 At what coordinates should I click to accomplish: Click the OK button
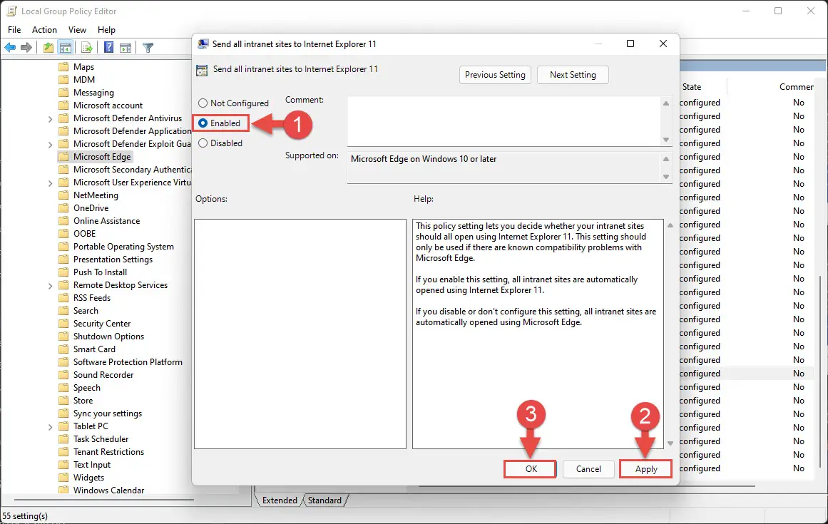tap(530, 468)
